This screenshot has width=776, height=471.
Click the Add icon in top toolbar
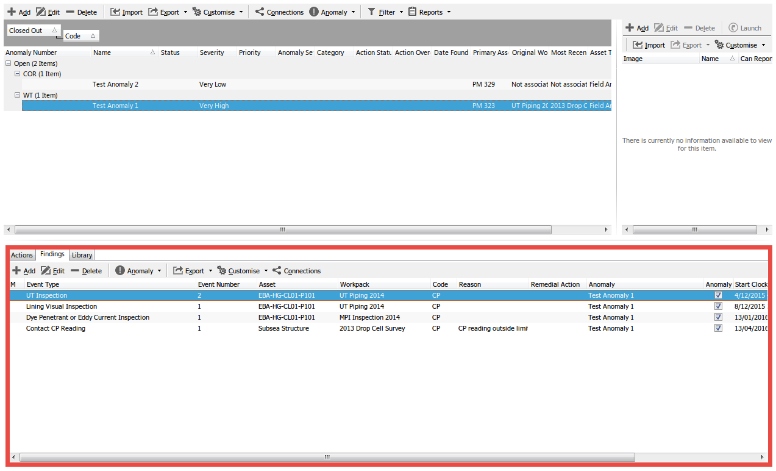(x=12, y=12)
